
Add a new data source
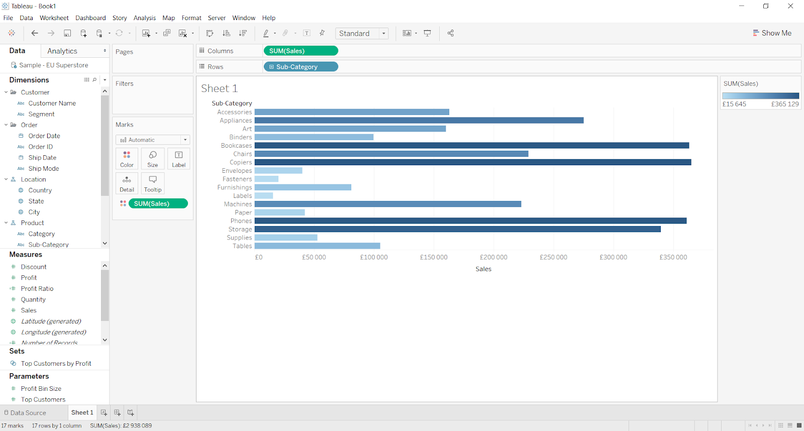pos(83,33)
